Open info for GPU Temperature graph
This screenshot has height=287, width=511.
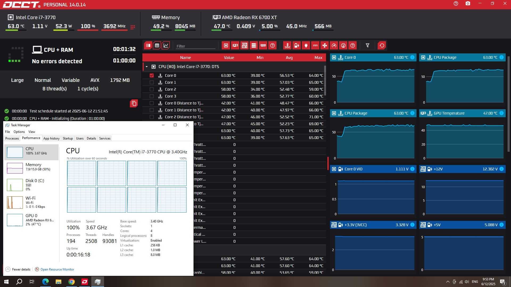501,113
